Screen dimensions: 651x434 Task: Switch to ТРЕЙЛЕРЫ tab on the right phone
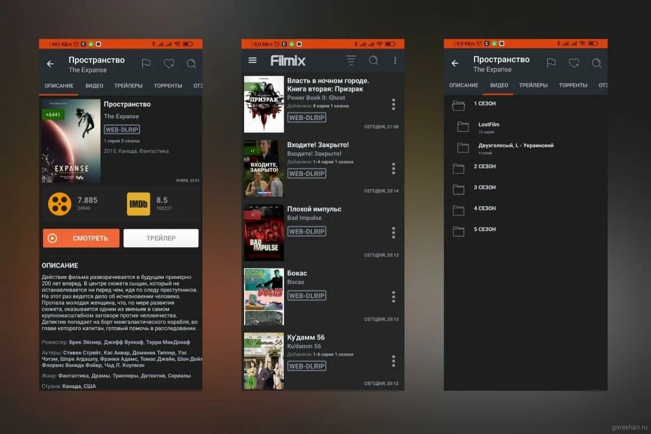click(x=533, y=85)
